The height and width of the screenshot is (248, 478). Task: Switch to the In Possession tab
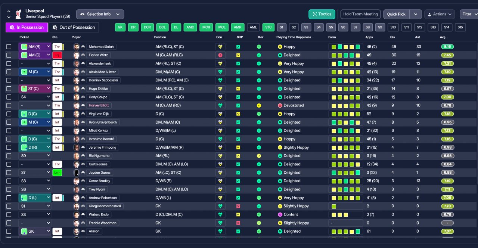point(27,27)
